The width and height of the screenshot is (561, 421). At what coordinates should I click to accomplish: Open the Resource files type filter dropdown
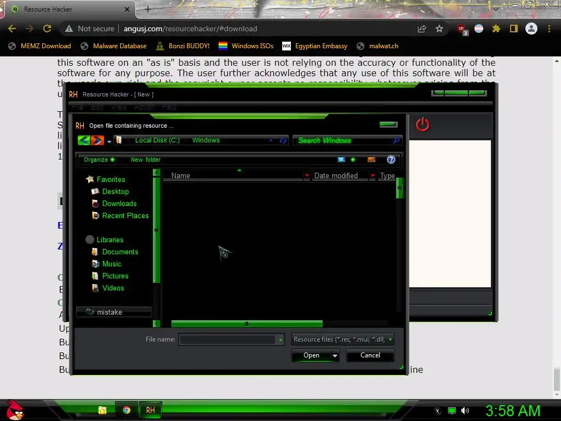pyautogui.click(x=343, y=339)
